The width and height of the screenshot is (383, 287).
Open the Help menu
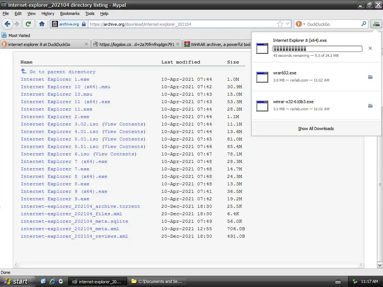coord(104,13)
